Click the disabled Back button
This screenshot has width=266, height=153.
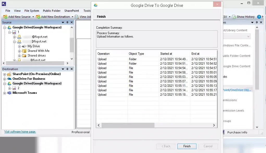166,146
